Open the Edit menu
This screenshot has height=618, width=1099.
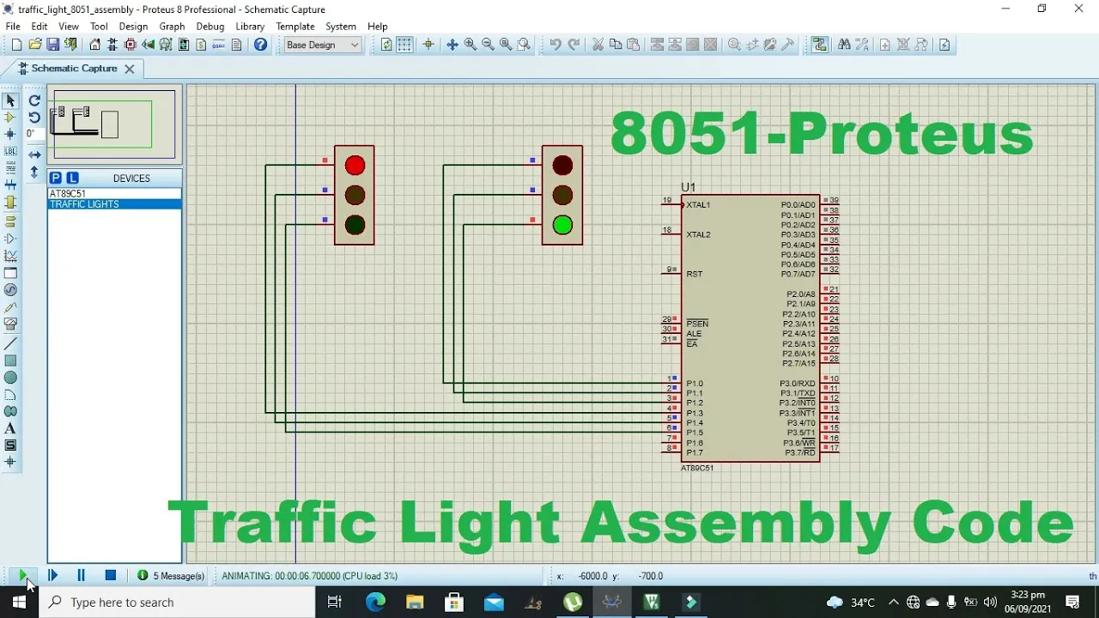tap(39, 27)
